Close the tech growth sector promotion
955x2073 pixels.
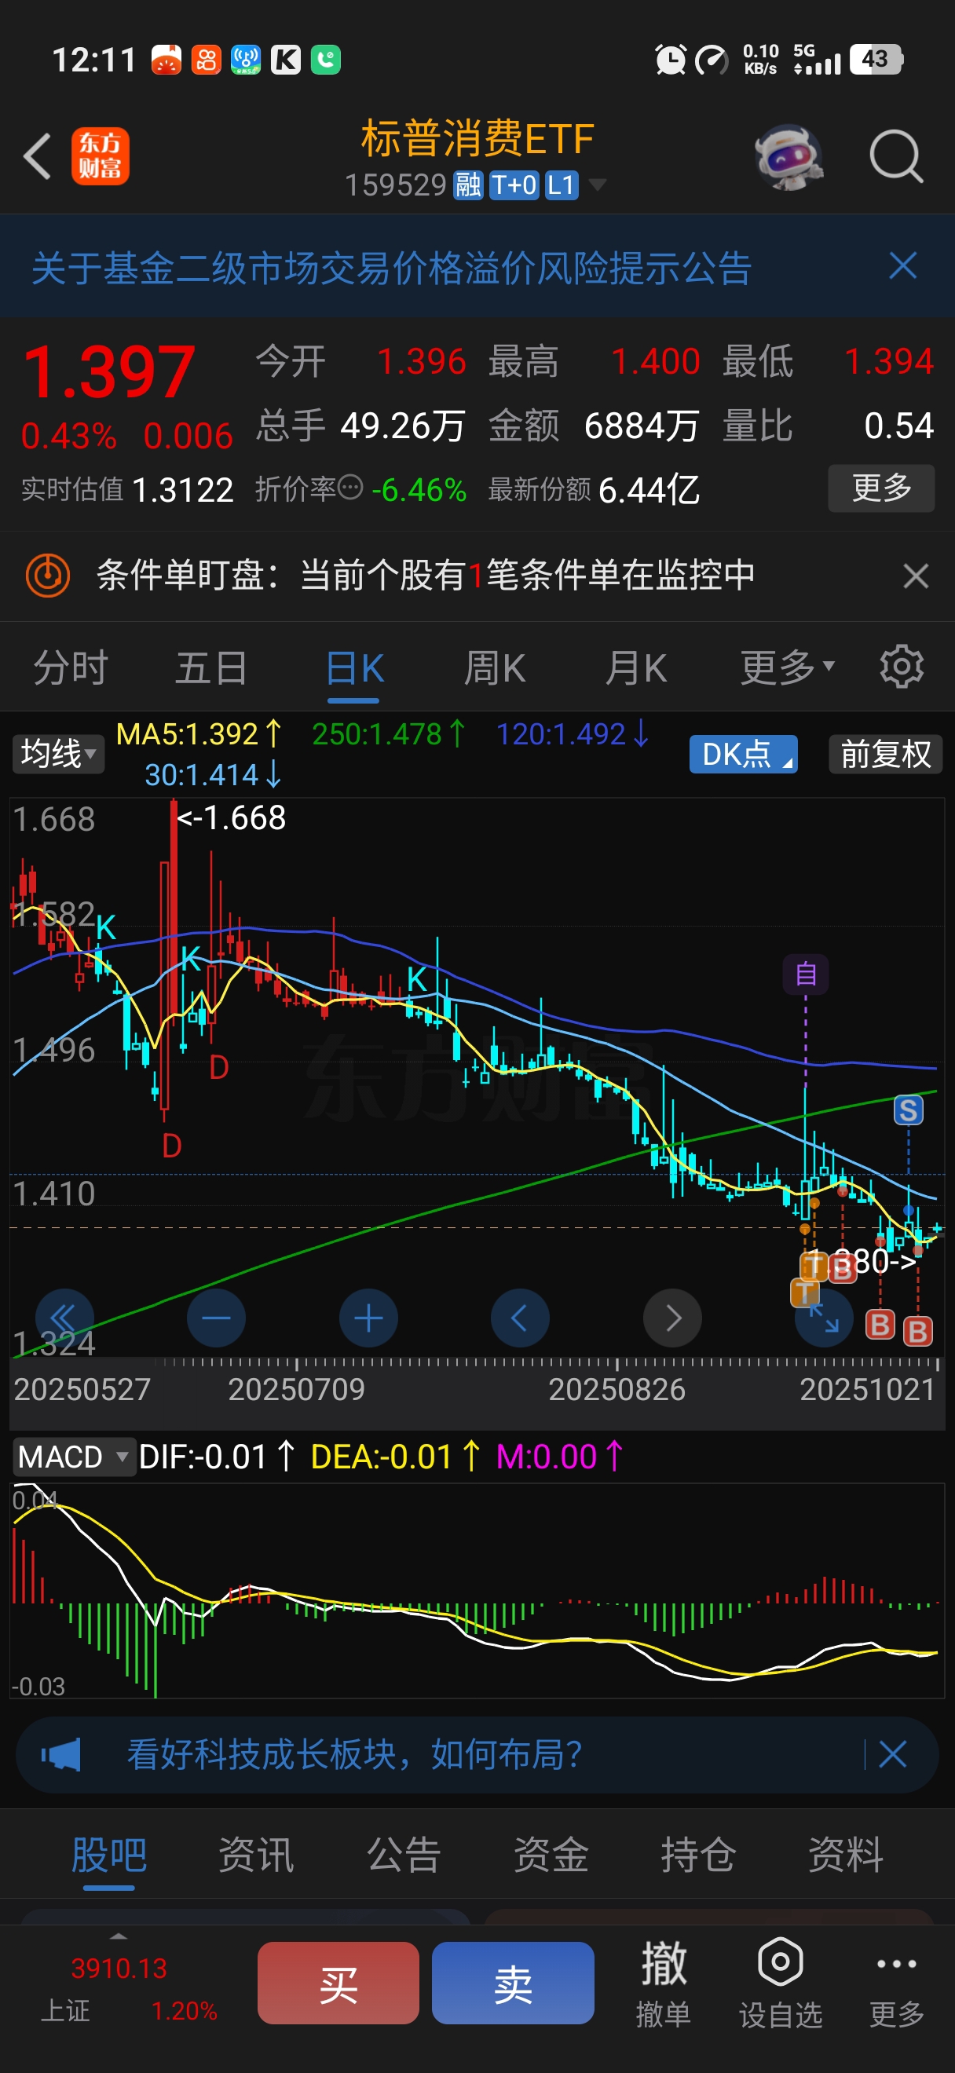click(x=893, y=1754)
